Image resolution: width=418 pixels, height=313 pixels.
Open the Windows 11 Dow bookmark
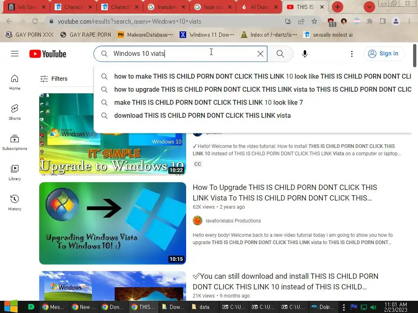[207, 35]
